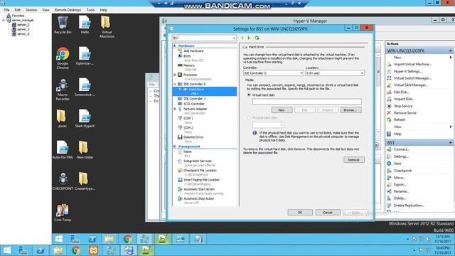Click the Remove Server red X icon
Image resolution: width=455 pixels, height=256 pixels.
[x=389, y=113]
